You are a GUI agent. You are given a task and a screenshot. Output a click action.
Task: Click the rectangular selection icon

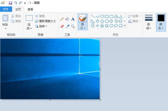(x=29, y=18)
